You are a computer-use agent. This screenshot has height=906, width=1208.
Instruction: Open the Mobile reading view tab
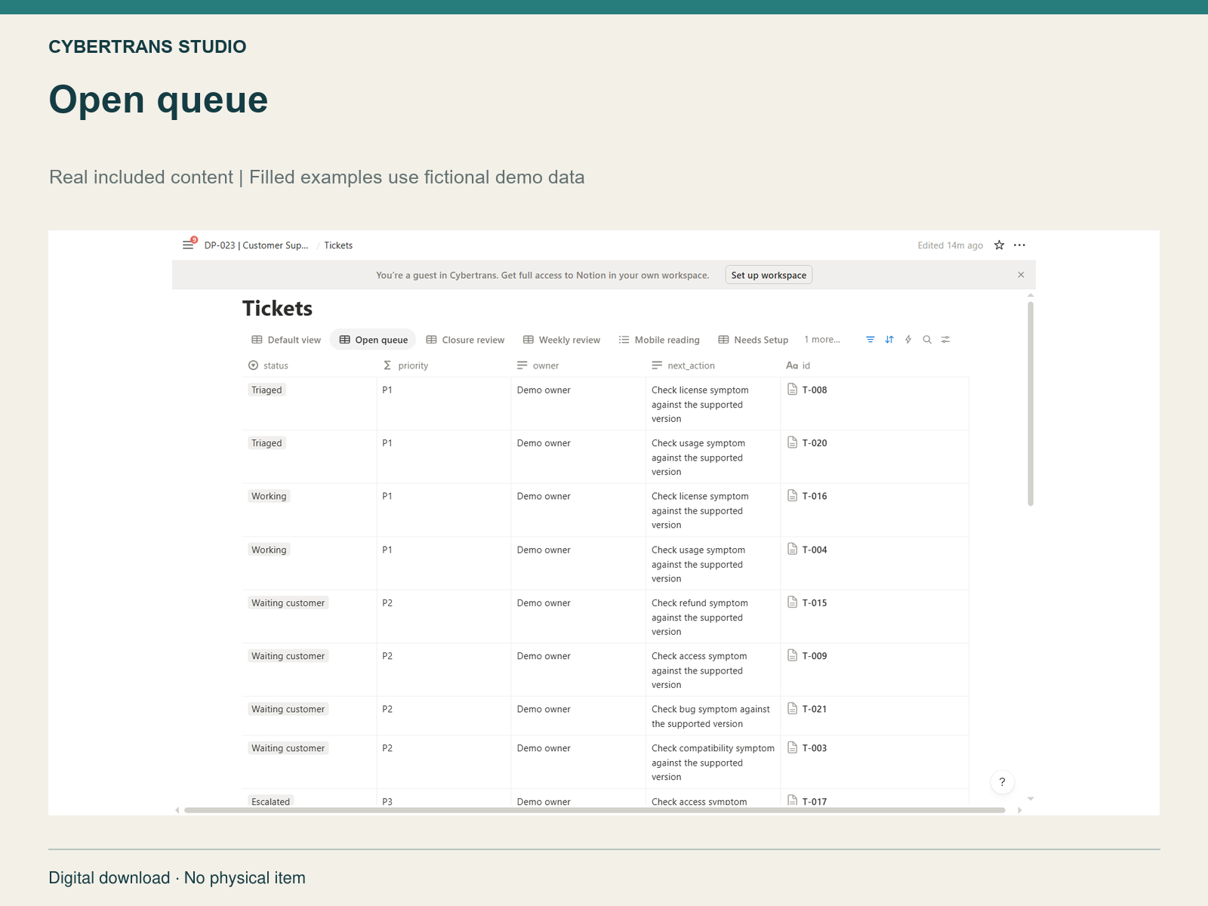659,340
